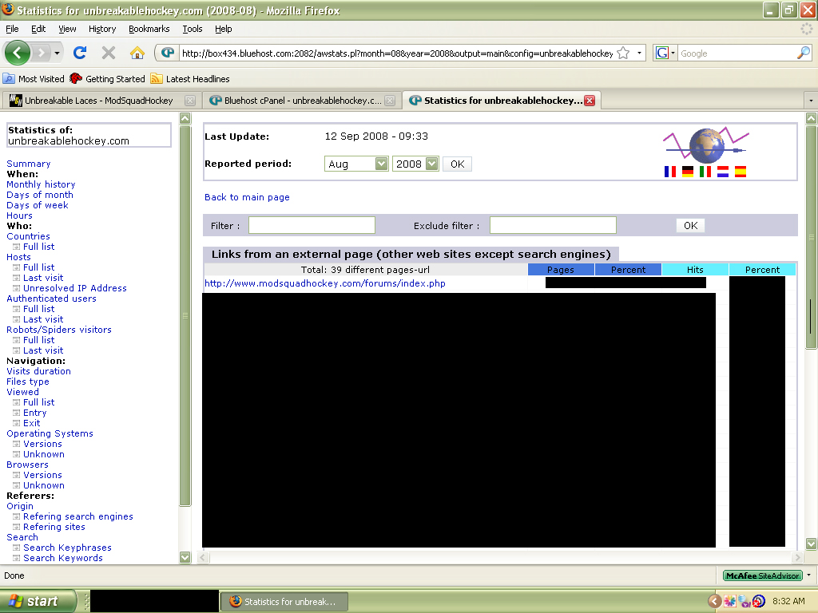
Task: Open Most Visited bookmarks folder
Action: [x=34, y=79]
